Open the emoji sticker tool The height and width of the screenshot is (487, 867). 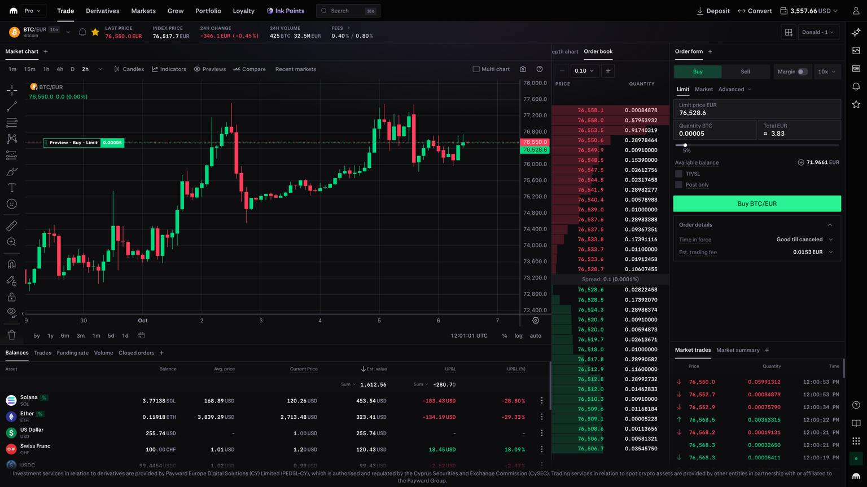(x=11, y=204)
